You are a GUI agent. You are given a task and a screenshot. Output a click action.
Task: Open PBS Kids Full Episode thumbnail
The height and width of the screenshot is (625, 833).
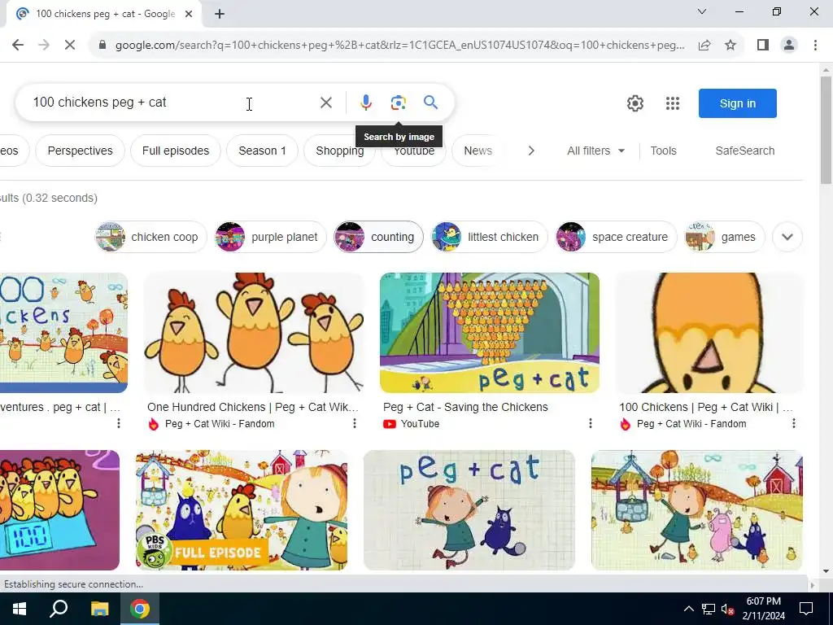point(241,510)
